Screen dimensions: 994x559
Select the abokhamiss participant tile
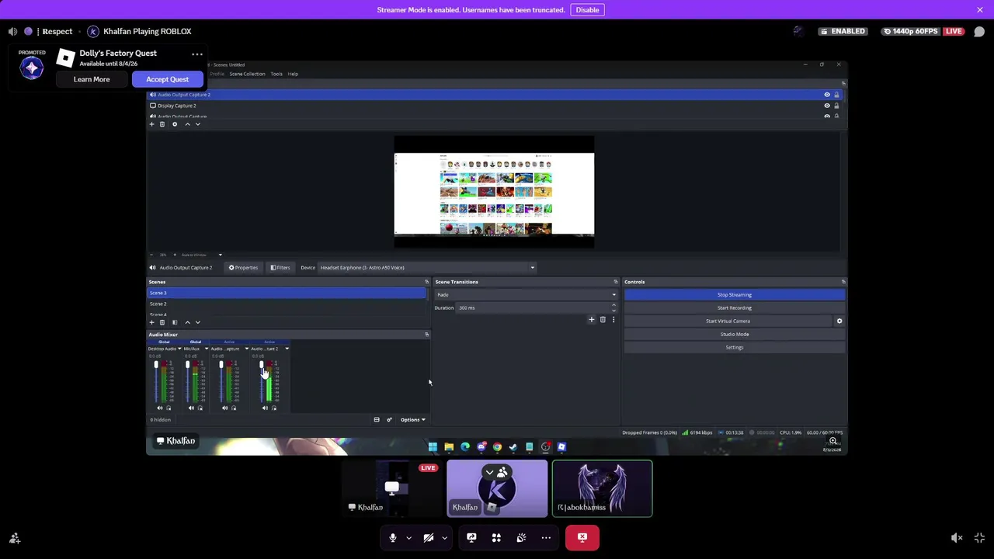(x=602, y=488)
